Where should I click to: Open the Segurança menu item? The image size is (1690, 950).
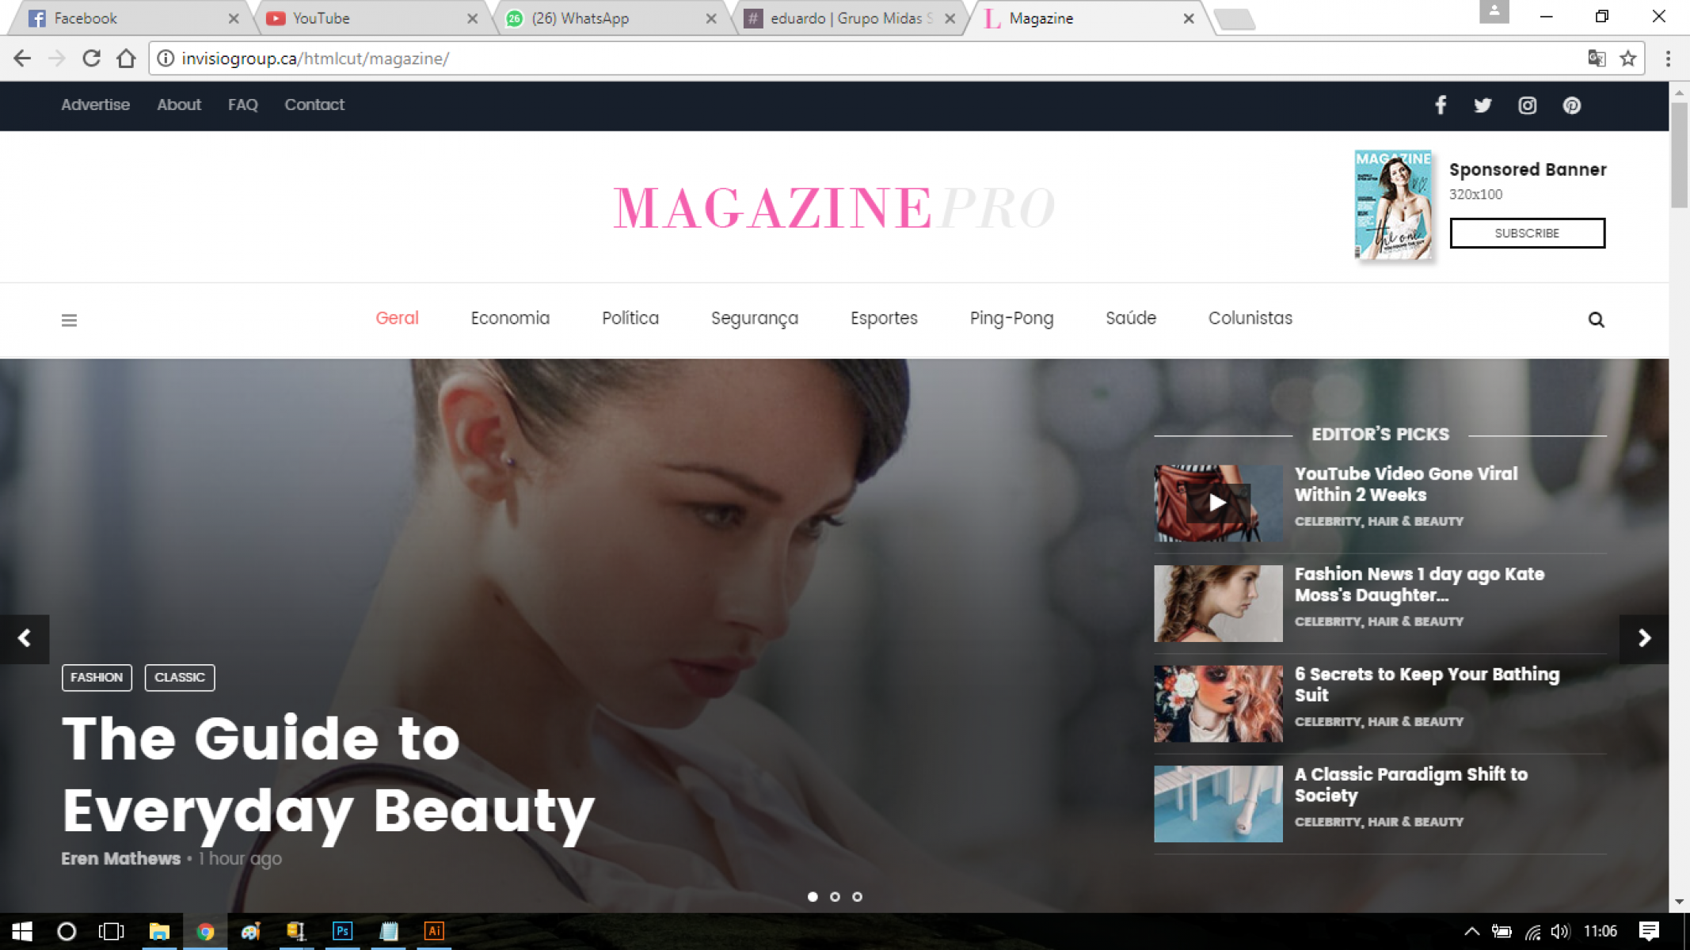[x=755, y=318]
